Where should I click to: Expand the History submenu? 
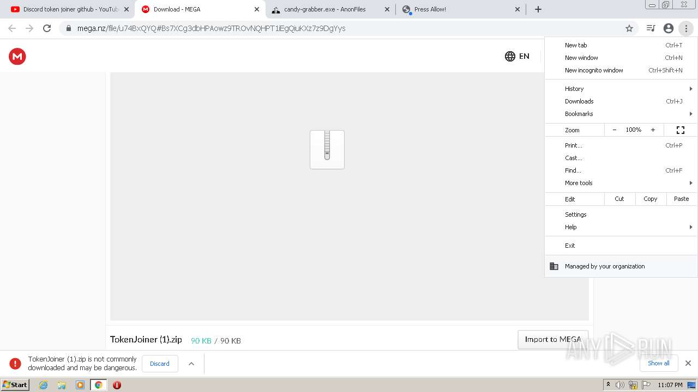(621, 89)
